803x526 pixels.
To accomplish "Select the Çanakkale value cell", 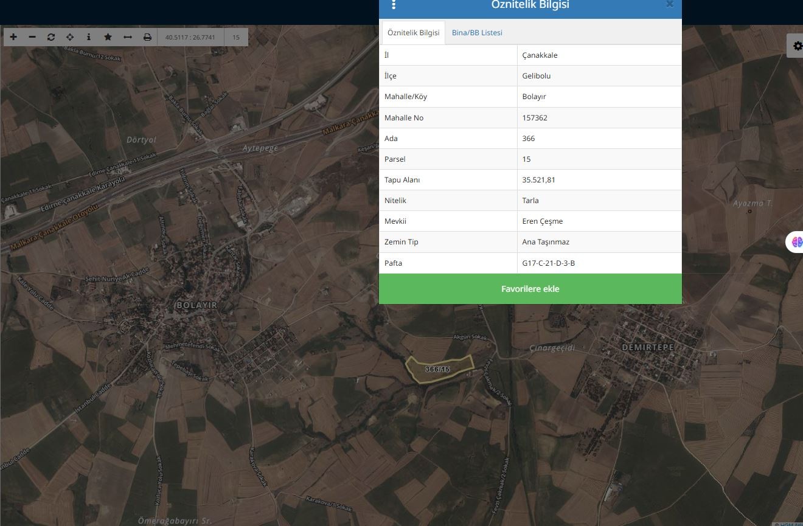I will (x=599, y=55).
